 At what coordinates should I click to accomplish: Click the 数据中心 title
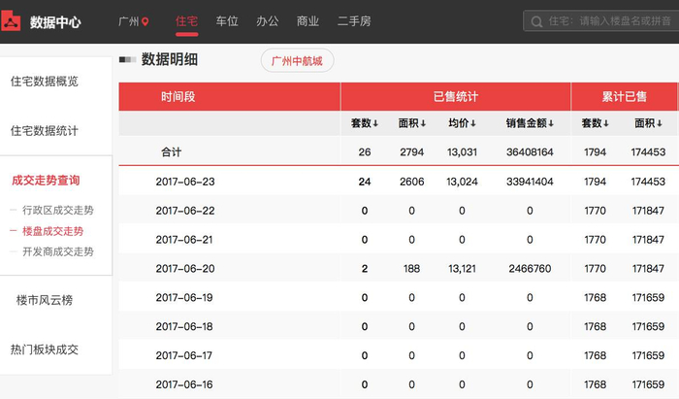(55, 22)
